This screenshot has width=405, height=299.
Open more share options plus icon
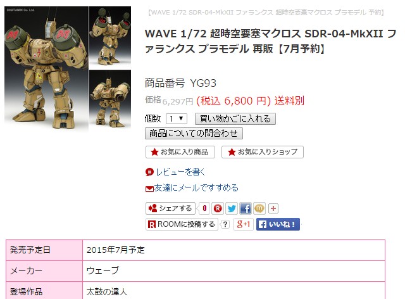pyautogui.click(x=273, y=208)
